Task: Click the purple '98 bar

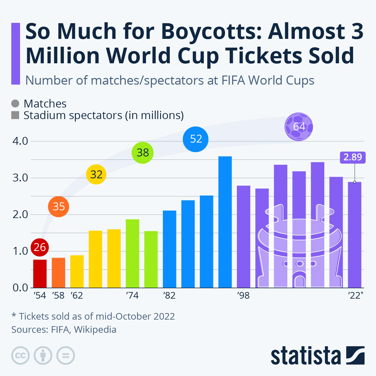Action: (x=243, y=237)
